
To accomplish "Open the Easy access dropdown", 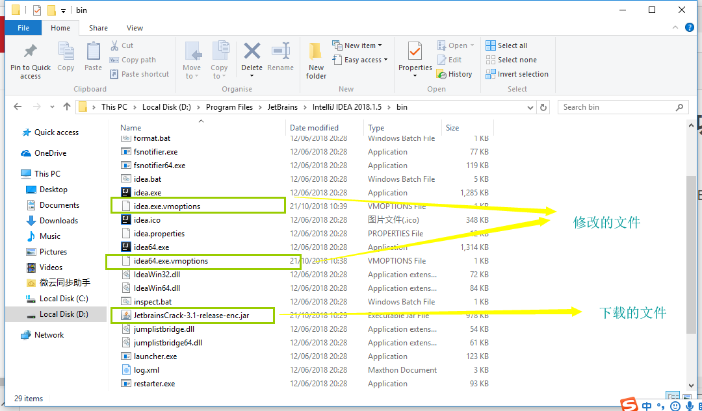I will click(360, 60).
